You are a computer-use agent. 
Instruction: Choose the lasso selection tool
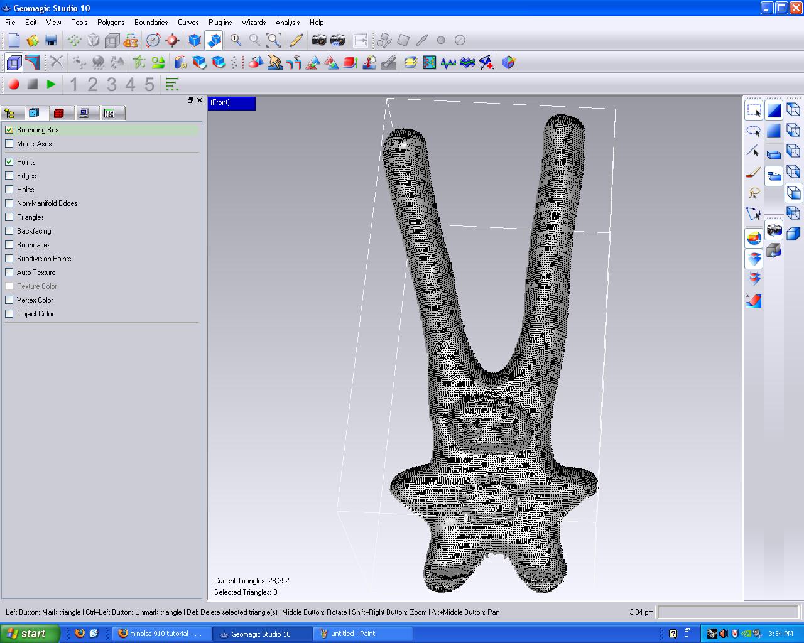tap(754, 131)
